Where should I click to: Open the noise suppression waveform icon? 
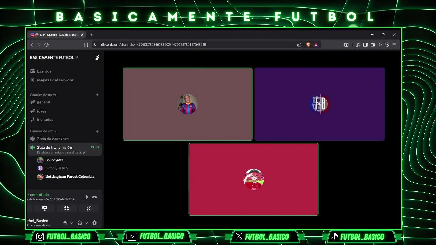click(x=85, y=197)
